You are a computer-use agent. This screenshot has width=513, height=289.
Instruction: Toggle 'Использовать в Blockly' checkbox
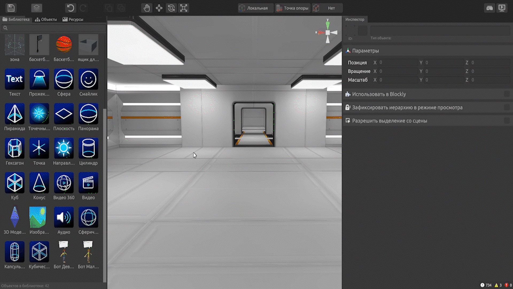[507, 94]
